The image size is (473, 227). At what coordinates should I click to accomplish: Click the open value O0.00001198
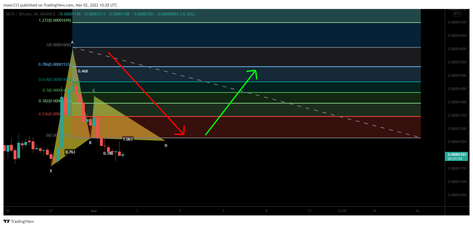click(69, 14)
